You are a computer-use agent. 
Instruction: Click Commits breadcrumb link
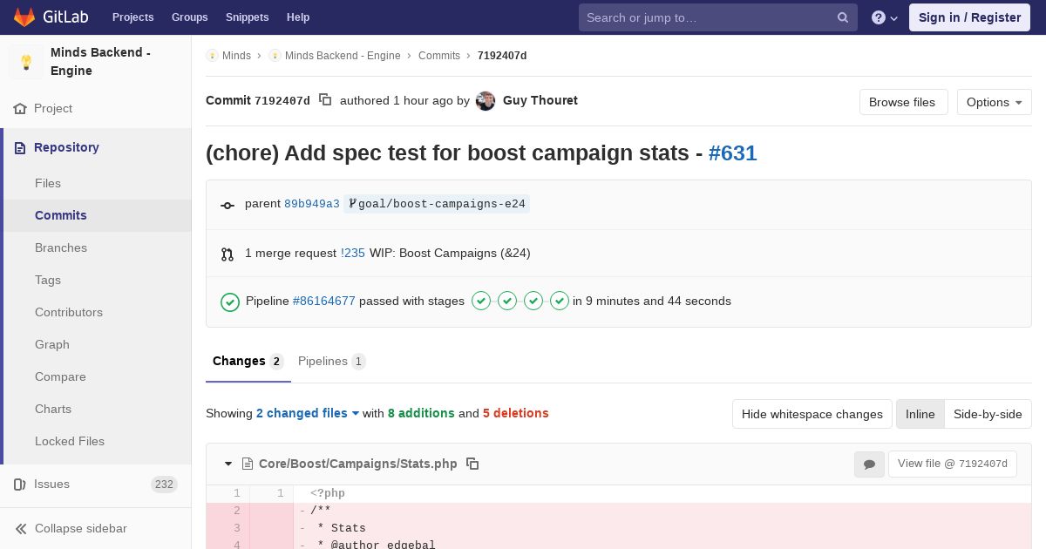[x=439, y=56]
